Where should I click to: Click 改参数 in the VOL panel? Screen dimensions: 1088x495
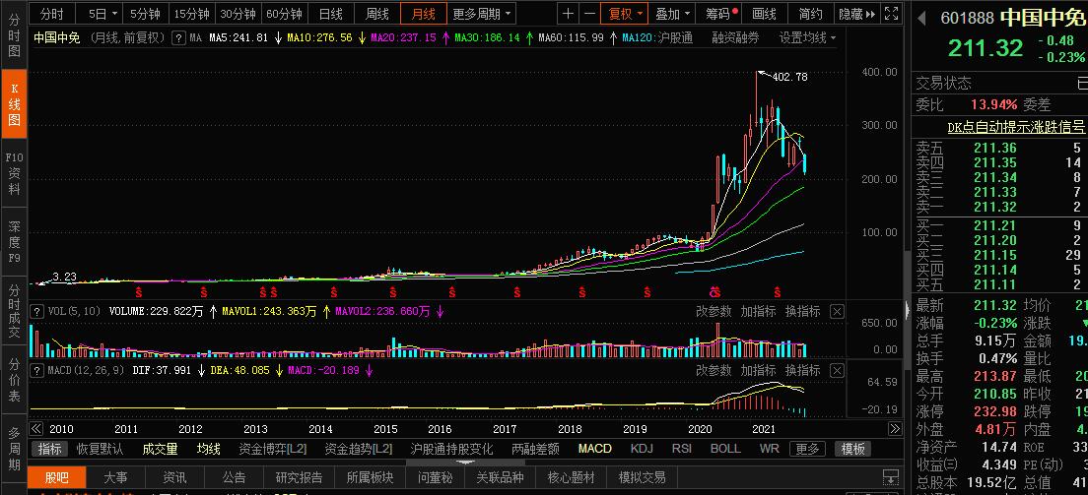[x=714, y=312]
